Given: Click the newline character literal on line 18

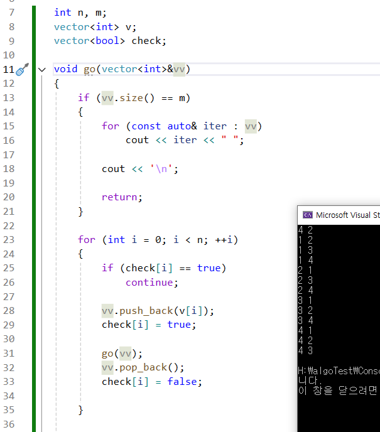Looking at the screenshot, I should [x=161, y=169].
